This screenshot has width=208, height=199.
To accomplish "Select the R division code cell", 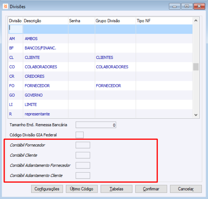I will tap(16, 114).
